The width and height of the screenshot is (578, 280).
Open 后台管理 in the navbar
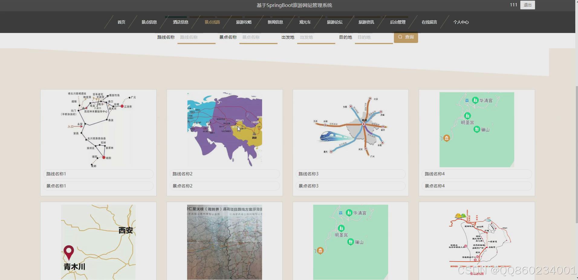[398, 22]
